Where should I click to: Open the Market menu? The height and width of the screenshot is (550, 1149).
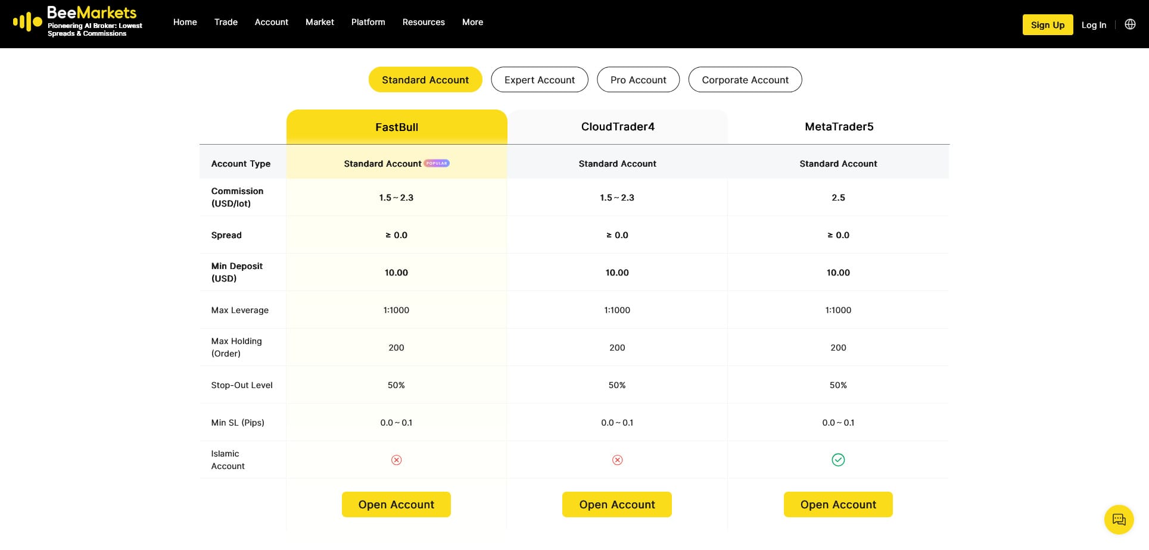point(320,22)
